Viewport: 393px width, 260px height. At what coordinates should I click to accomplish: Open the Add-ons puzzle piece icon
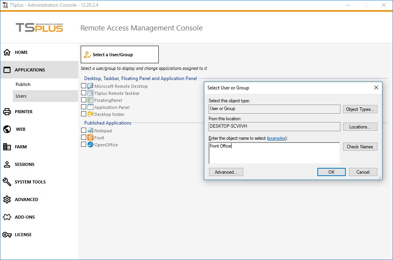[7, 217]
